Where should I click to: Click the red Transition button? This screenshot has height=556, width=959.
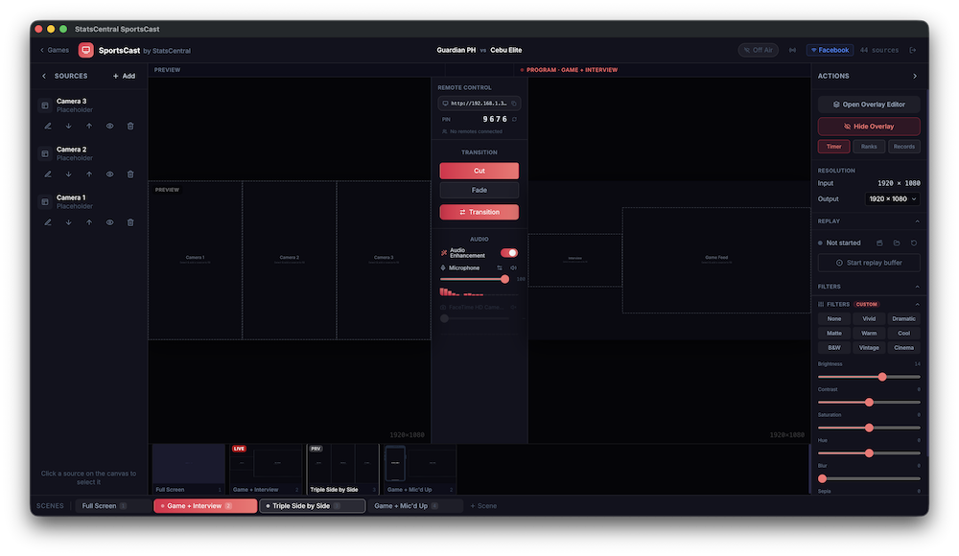(x=479, y=212)
